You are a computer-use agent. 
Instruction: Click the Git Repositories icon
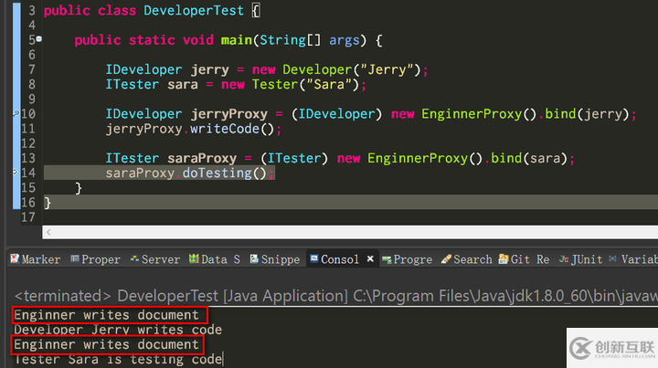point(504,259)
